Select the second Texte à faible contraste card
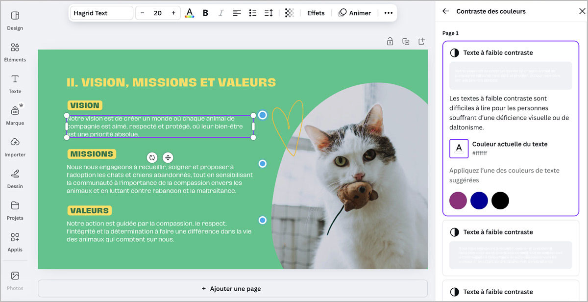The height and width of the screenshot is (302, 588). [x=511, y=248]
